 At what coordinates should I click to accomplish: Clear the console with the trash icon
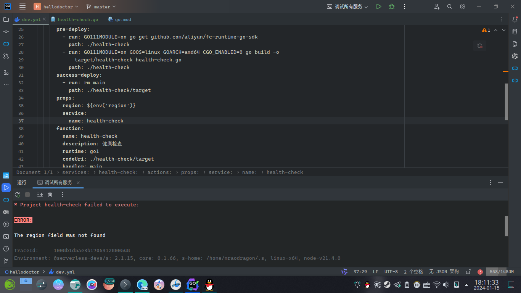click(50, 195)
